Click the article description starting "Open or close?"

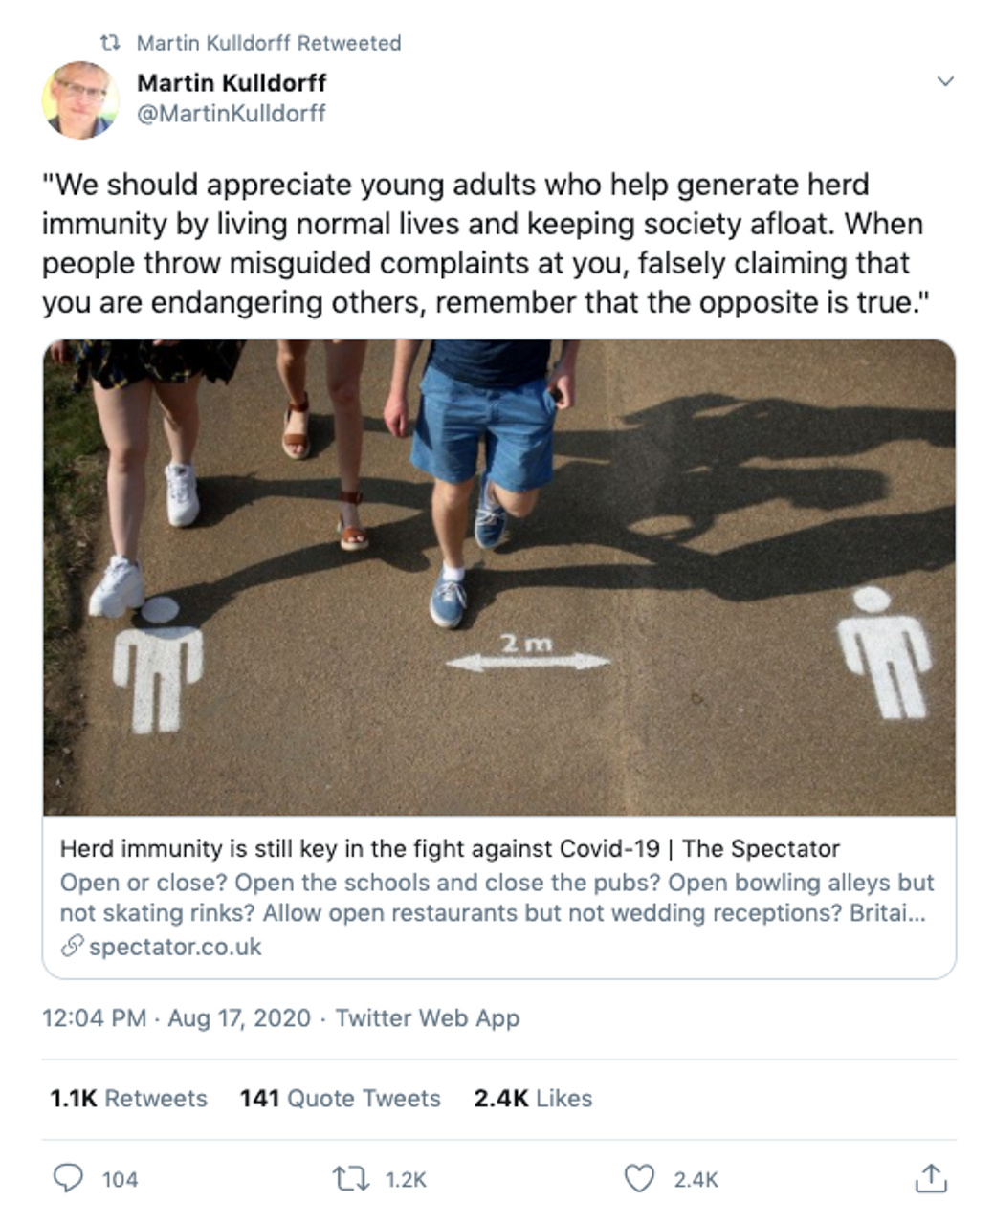point(497,897)
